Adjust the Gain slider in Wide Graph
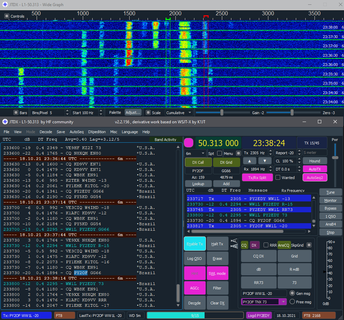 pyautogui.click(x=222, y=112)
